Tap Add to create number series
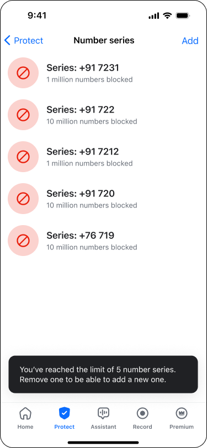The width and height of the screenshot is (207, 448). pyautogui.click(x=190, y=41)
